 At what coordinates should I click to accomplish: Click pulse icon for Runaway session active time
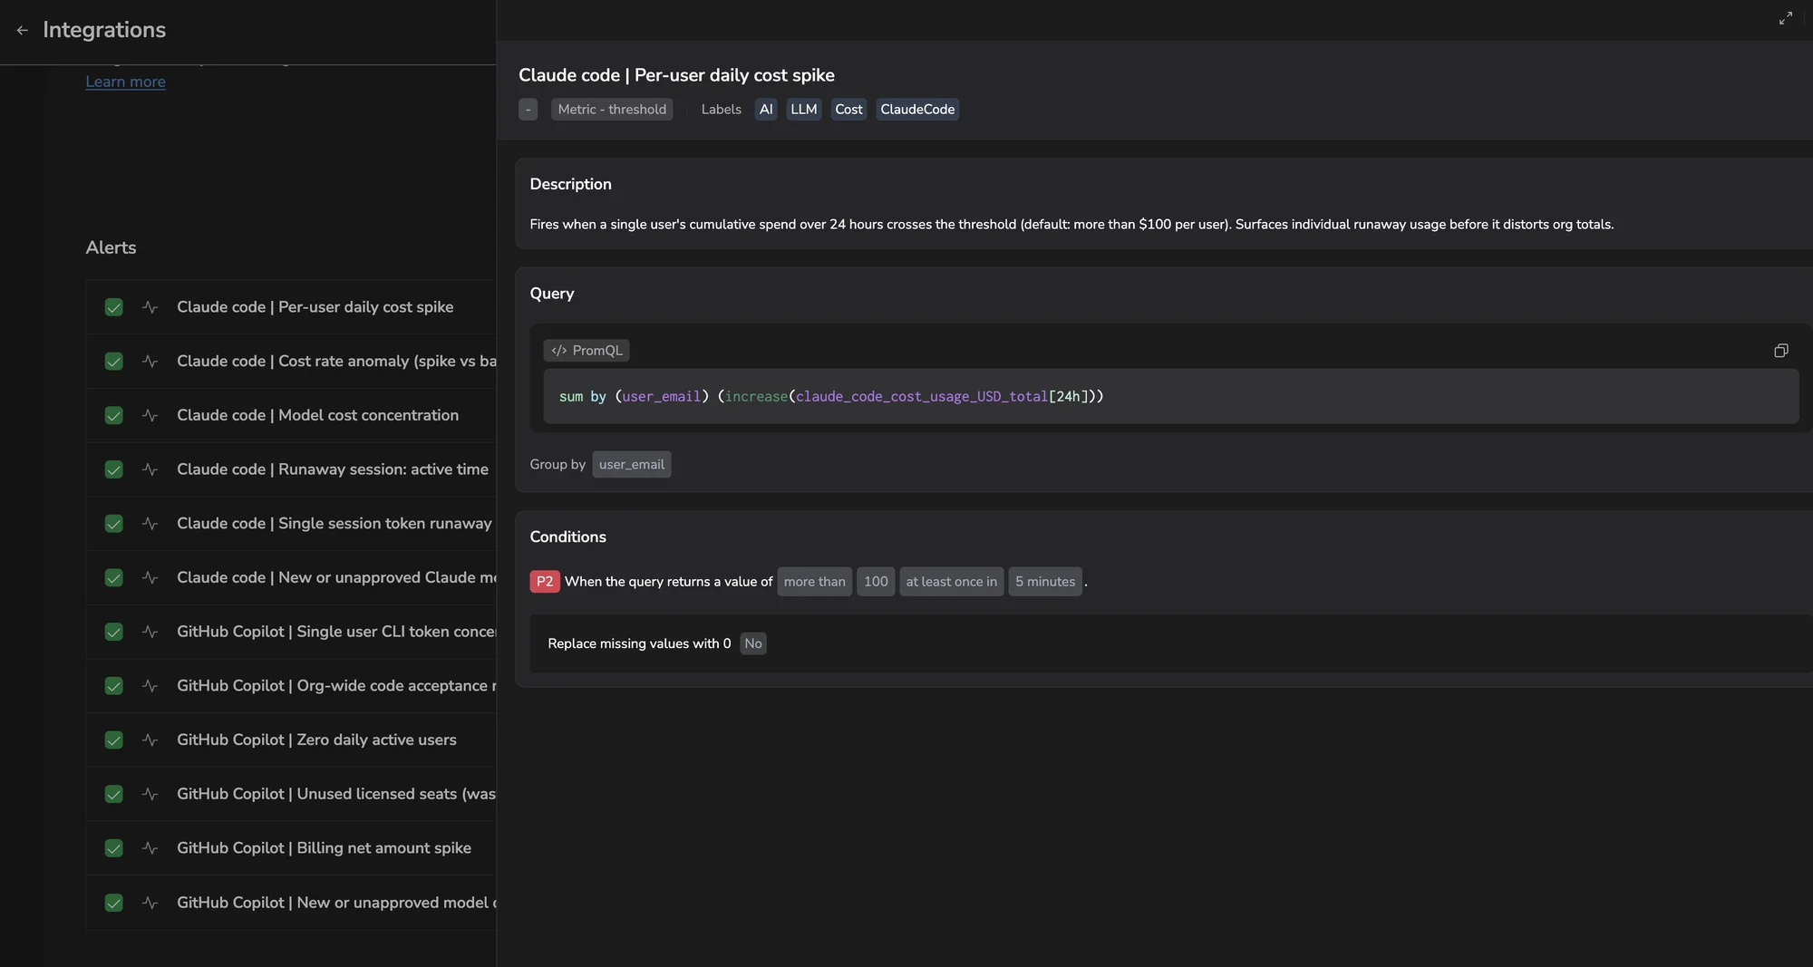coord(150,469)
